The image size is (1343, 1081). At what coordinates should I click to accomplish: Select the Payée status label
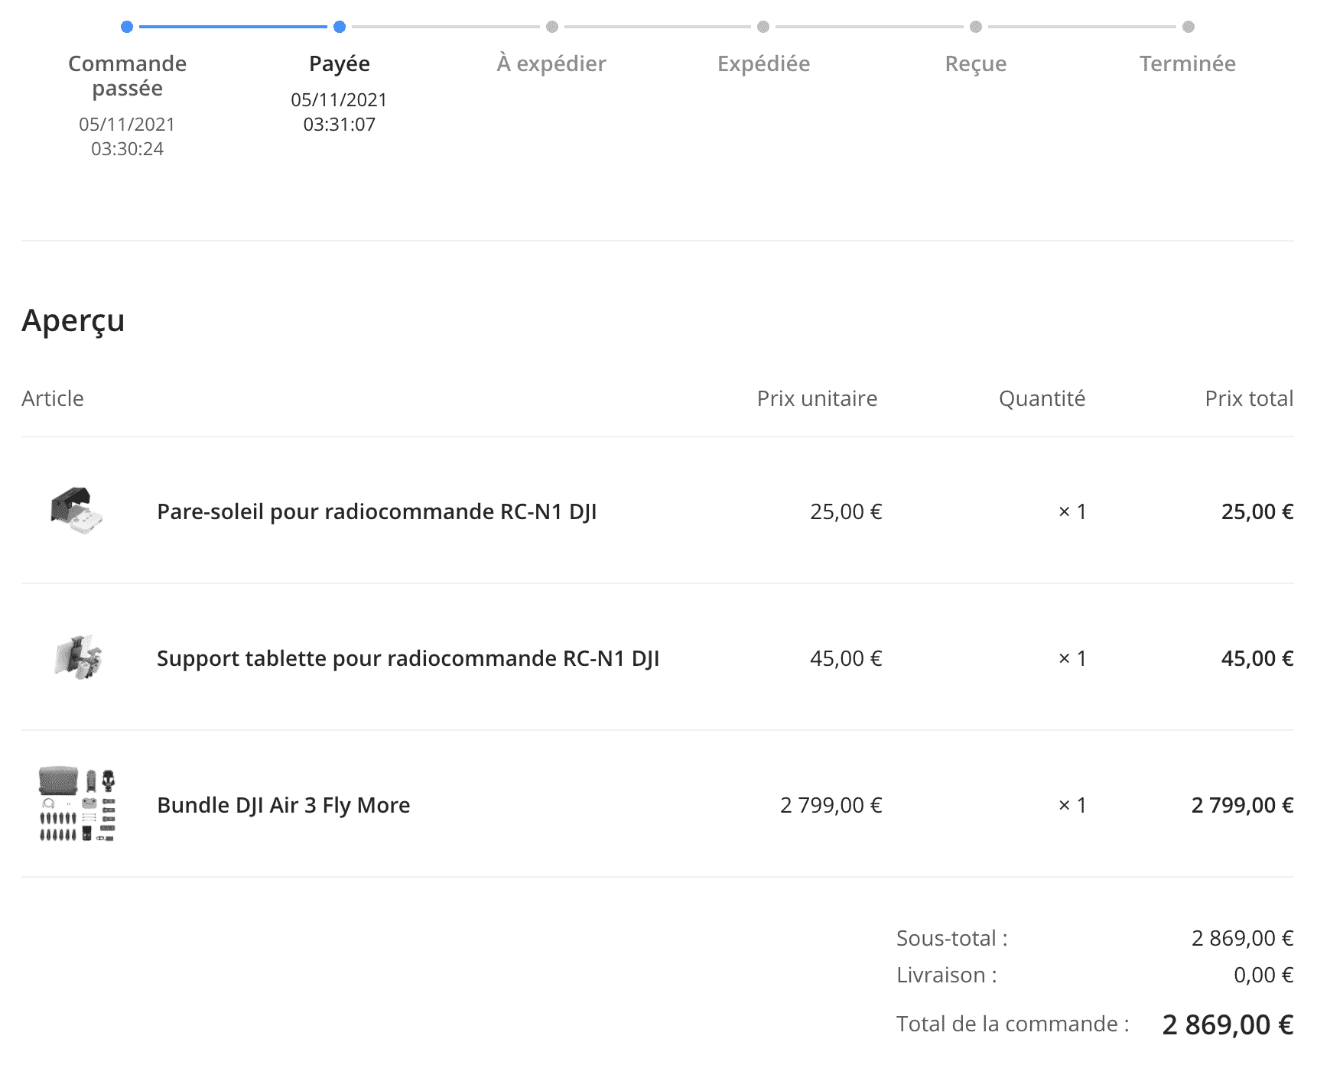(340, 63)
